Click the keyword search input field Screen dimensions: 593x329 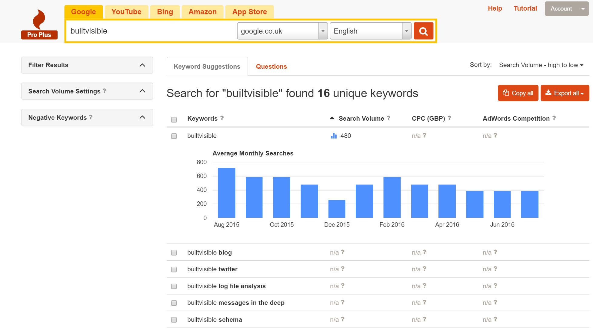152,31
